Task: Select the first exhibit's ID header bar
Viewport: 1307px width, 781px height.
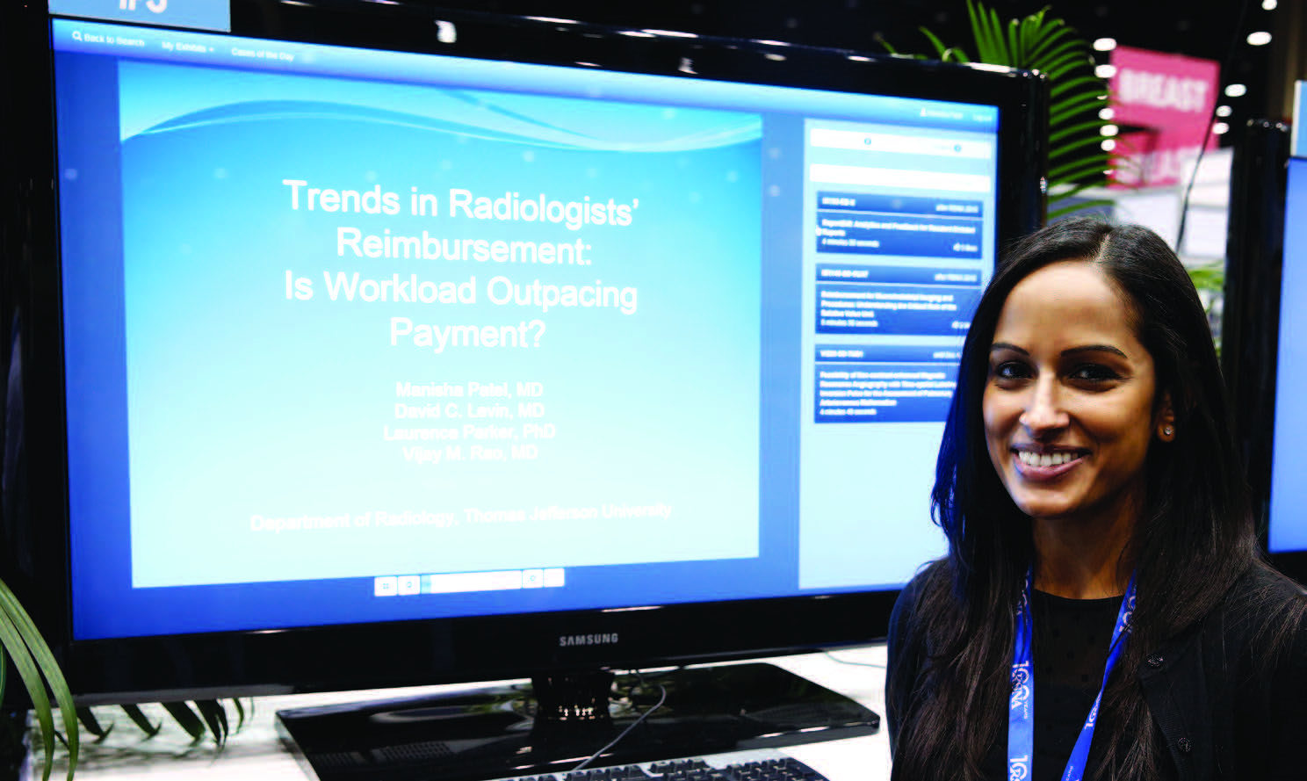Action: 898,204
